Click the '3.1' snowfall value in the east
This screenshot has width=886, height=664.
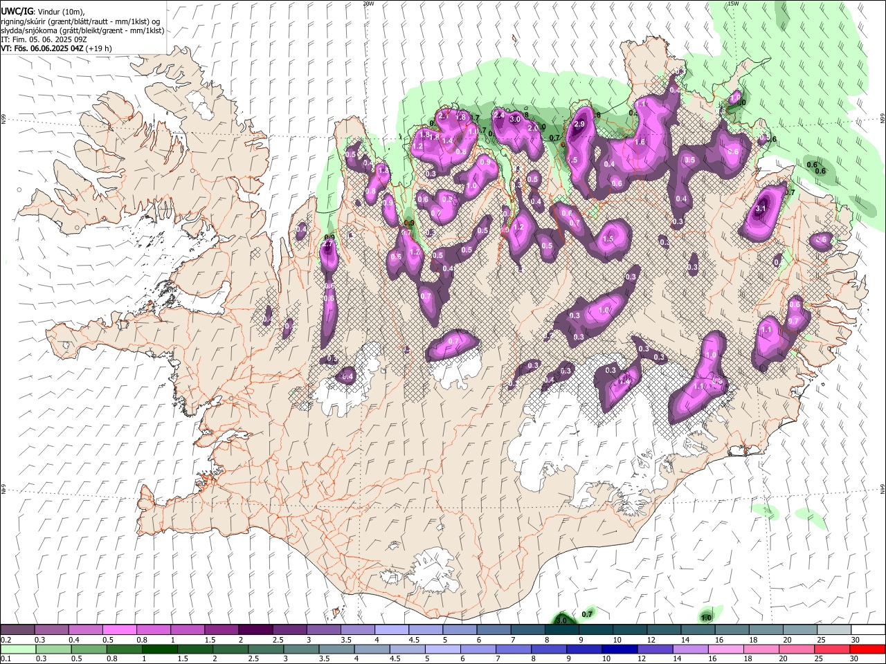[761, 208]
